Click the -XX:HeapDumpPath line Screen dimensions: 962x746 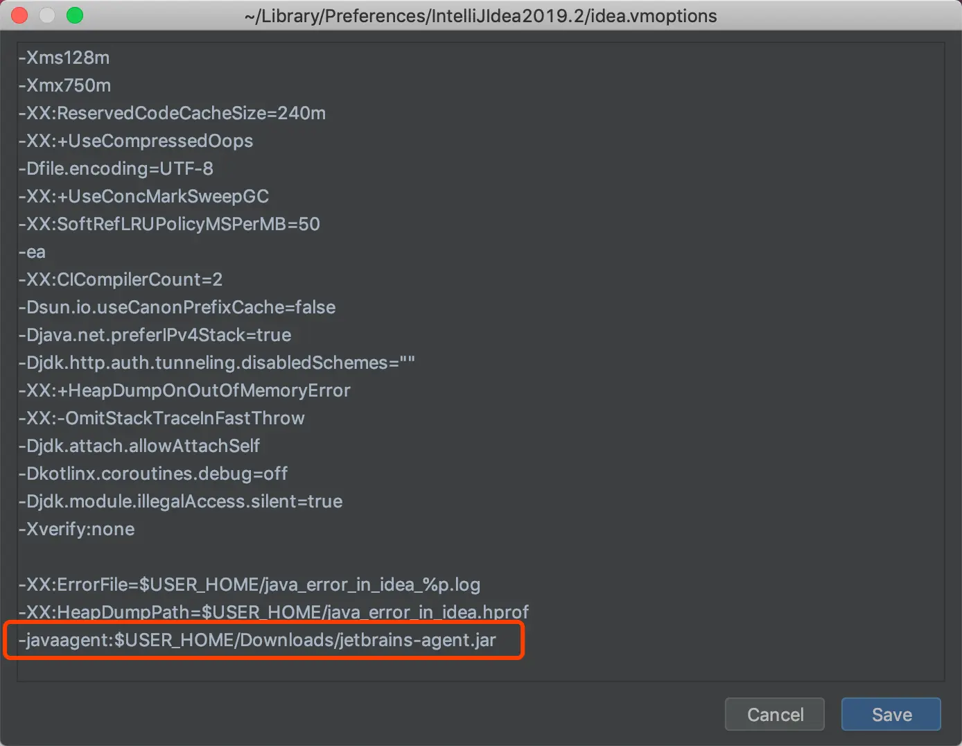tap(274, 612)
